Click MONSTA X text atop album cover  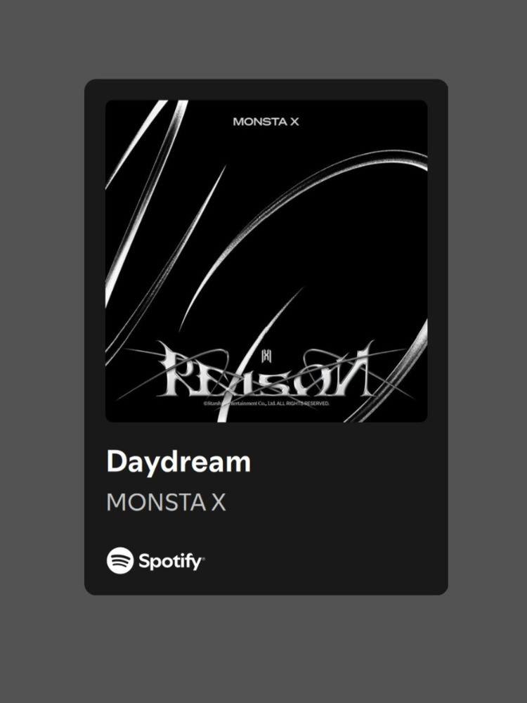click(266, 122)
